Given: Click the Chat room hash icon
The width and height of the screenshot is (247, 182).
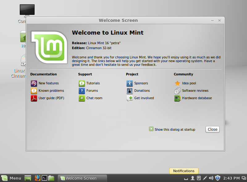Looking at the screenshot, I should [82, 98].
